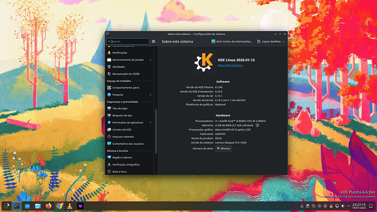This screenshot has height=212, width=377.
Task: Open the volume control tray icon
Action: click(343, 206)
